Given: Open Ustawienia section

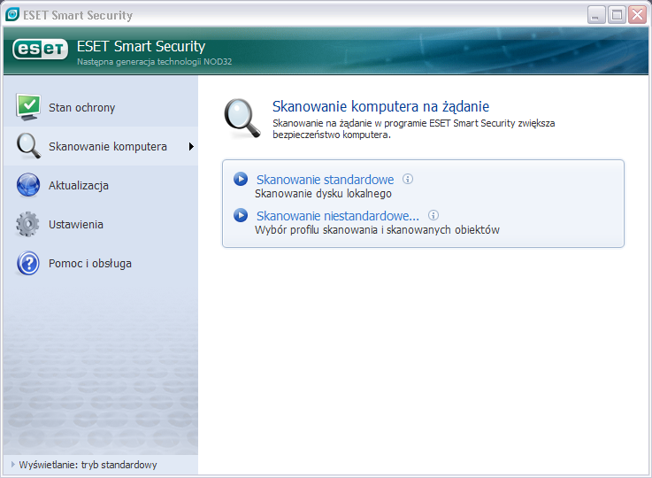Looking at the screenshot, I should [x=101, y=225].
